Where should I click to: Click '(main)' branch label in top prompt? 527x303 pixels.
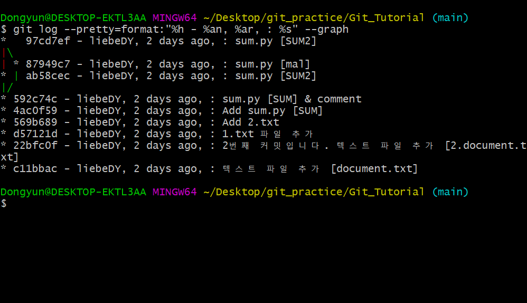[x=450, y=18]
